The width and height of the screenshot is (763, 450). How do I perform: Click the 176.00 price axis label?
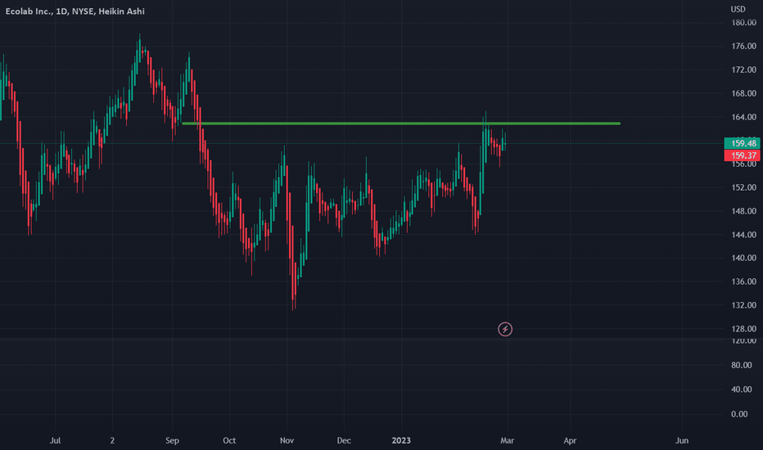pyautogui.click(x=744, y=46)
